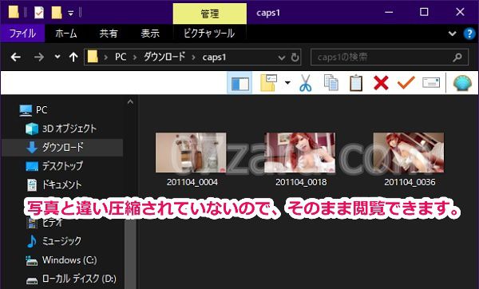
Task: Open the ホーム ribbon tab
Action: [66, 33]
